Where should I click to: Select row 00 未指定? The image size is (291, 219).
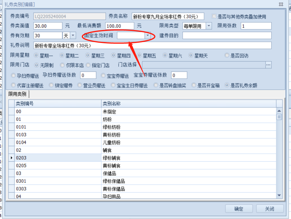(x=142, y=112)
